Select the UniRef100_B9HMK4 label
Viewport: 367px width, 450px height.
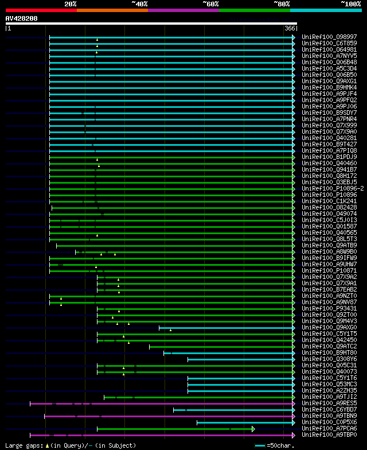click(329, 87)
